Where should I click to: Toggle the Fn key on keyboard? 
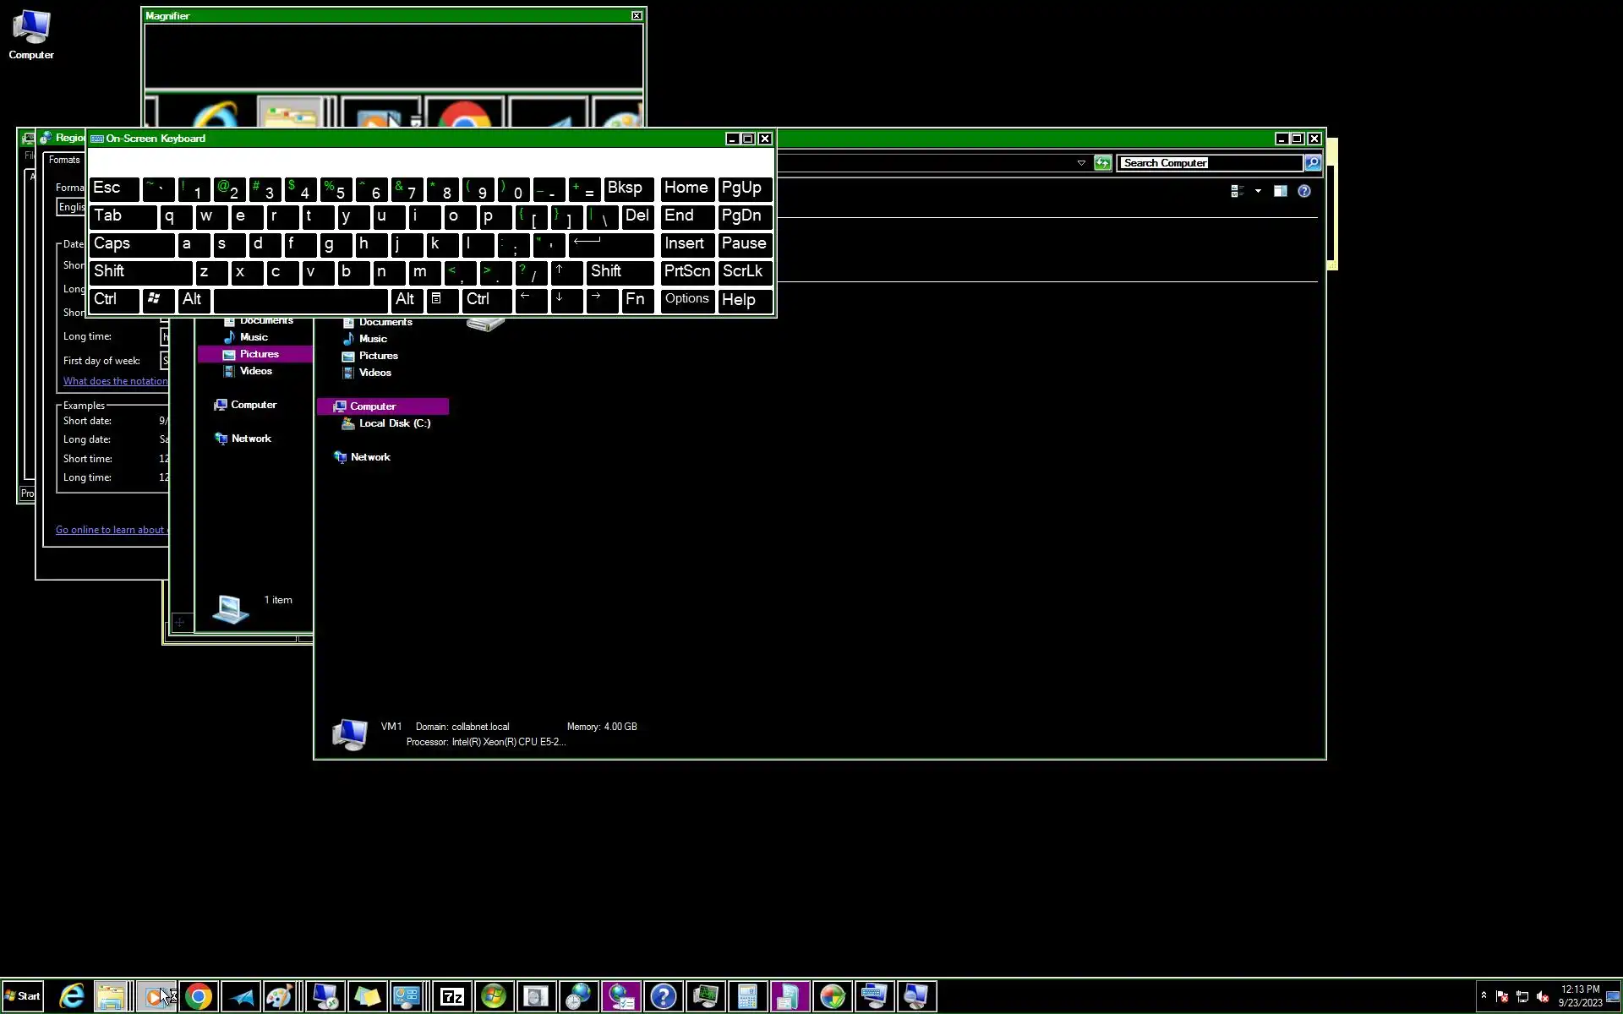click(x=636, y=300)
